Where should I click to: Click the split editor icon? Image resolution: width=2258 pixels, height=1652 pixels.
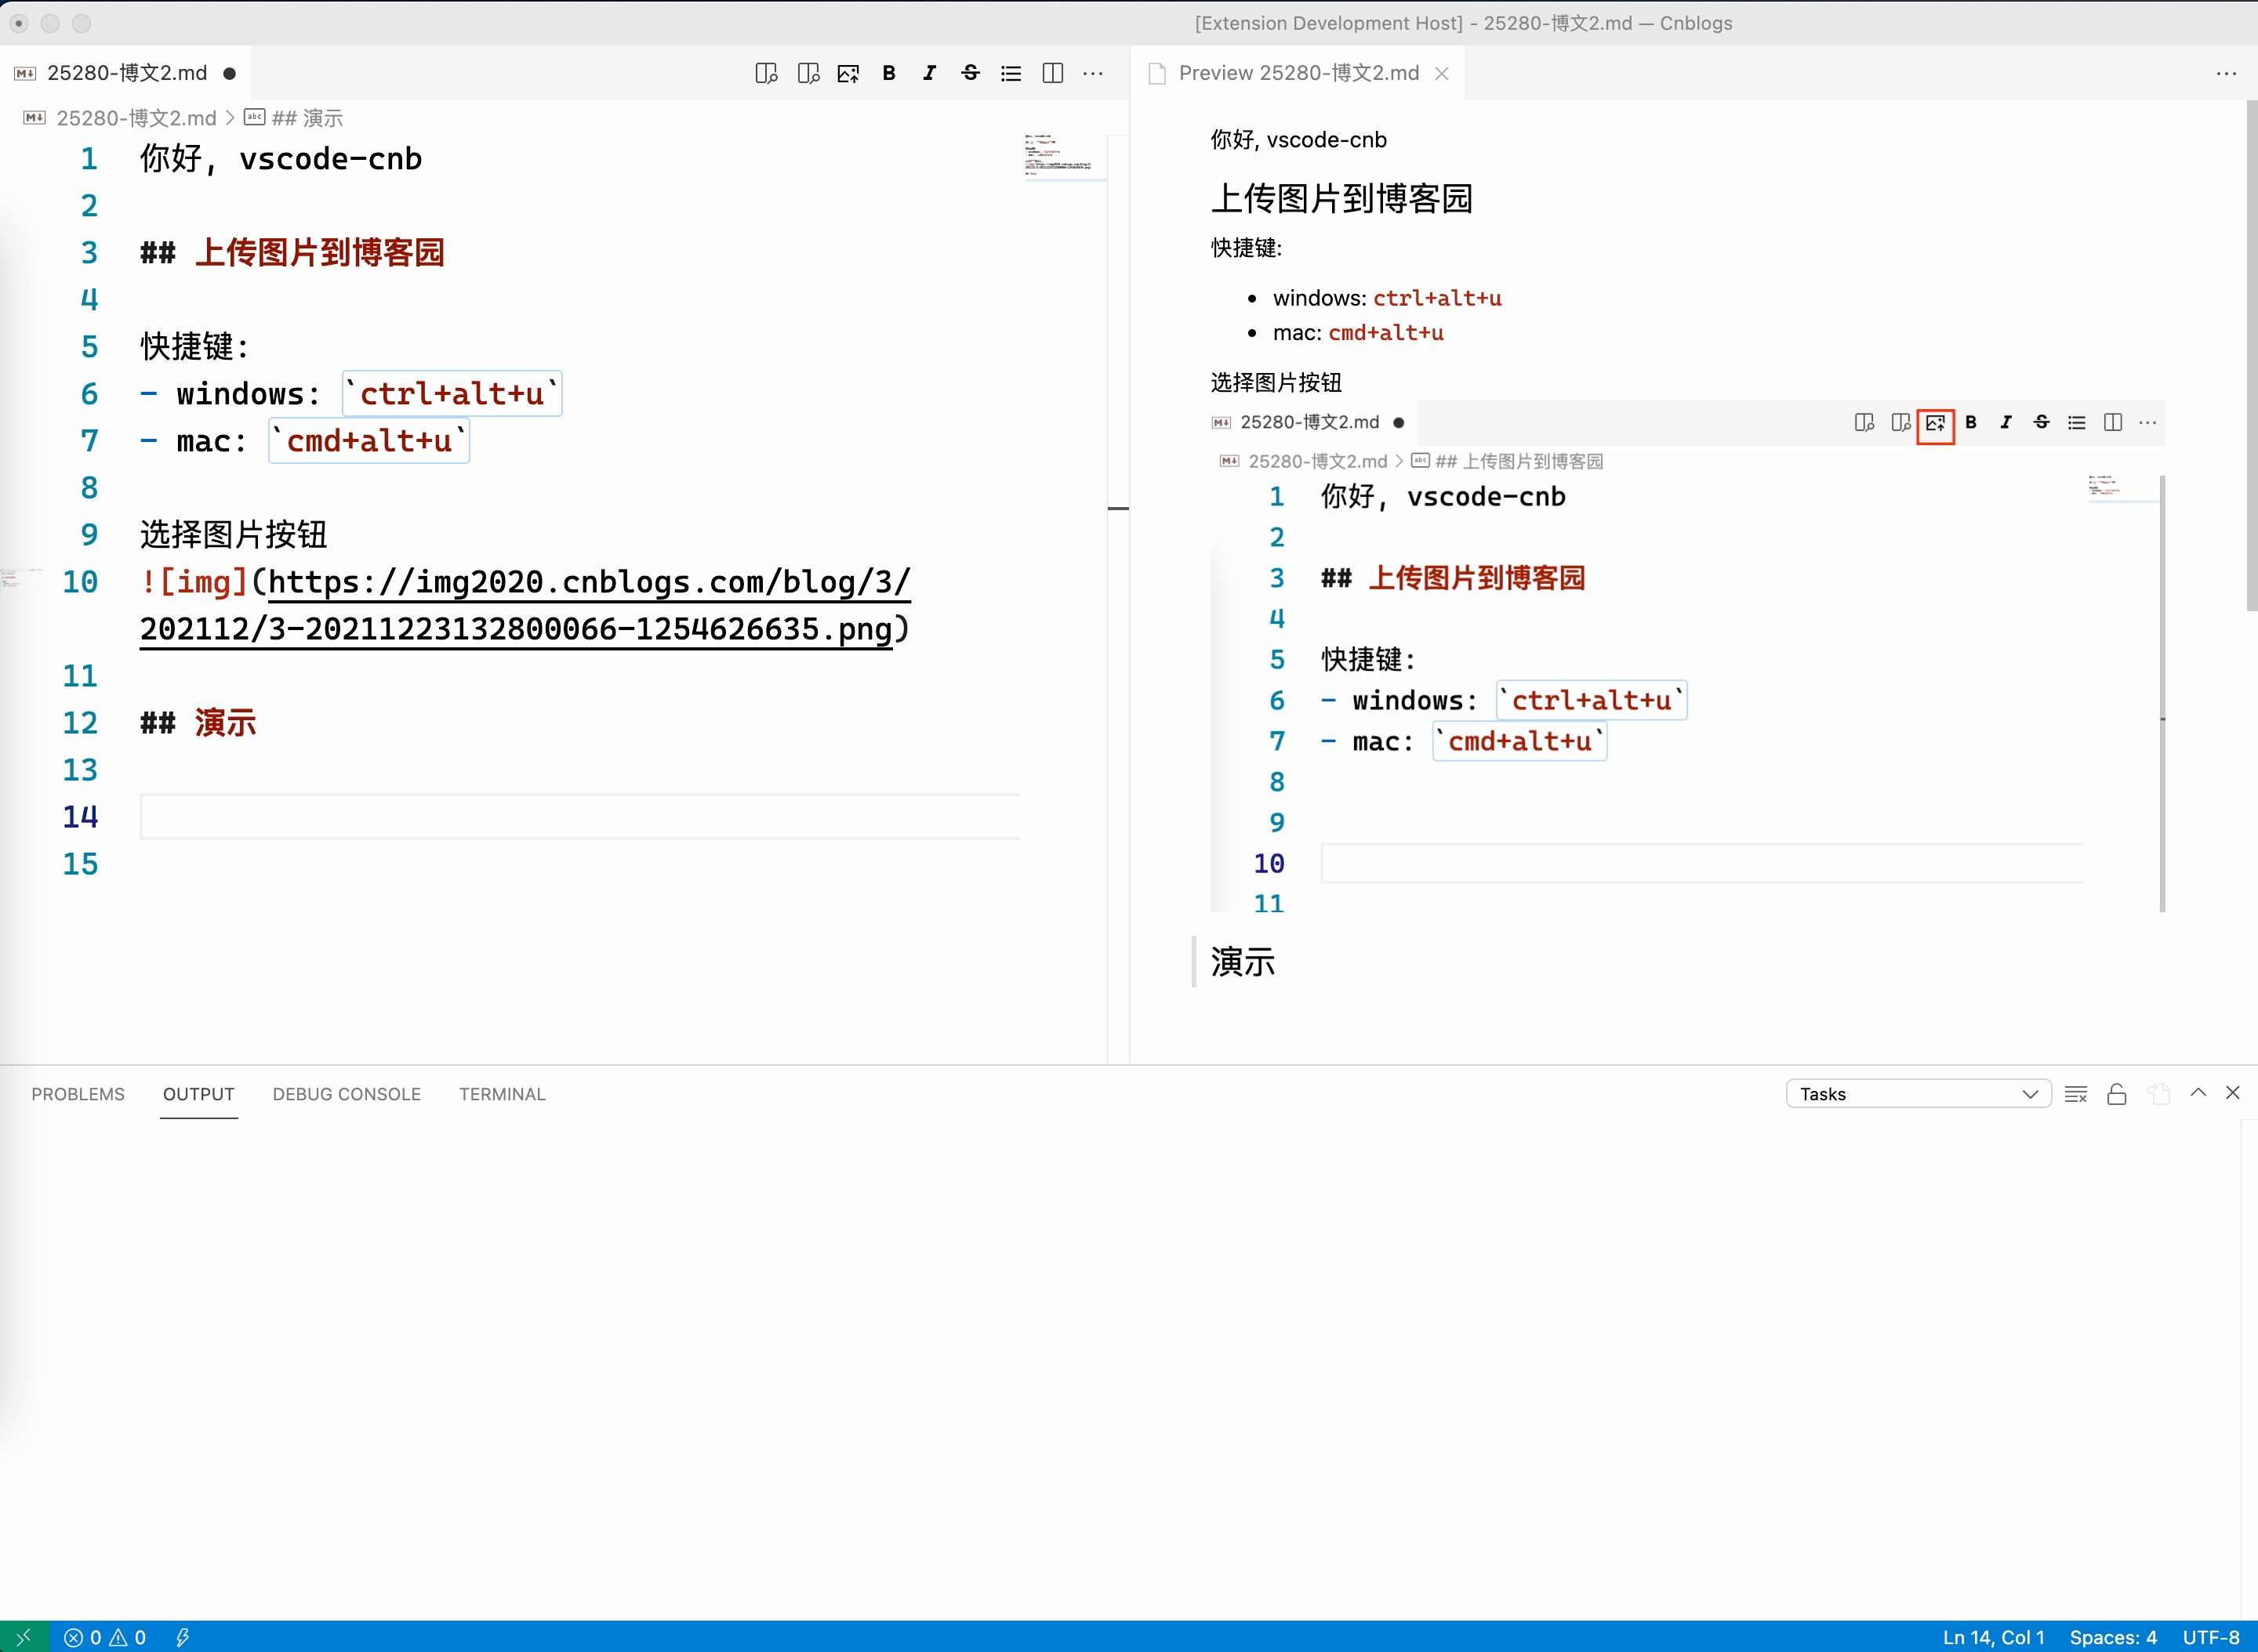pos(1052,73)
